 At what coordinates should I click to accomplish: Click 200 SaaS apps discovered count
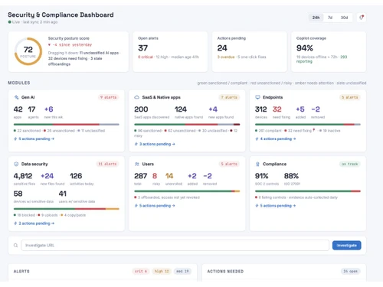click(x=141, y=109)
